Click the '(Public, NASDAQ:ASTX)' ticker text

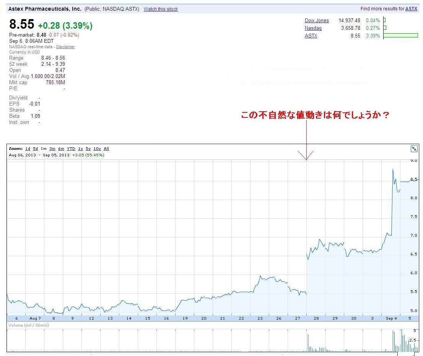pos(112,9)
